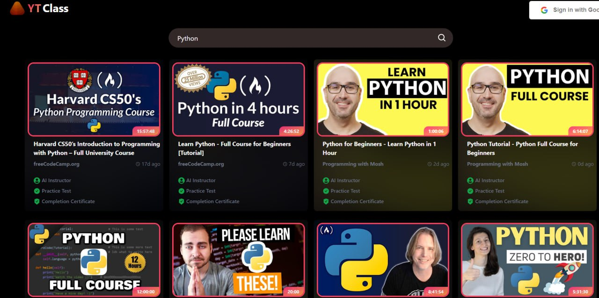Click AI Instructor person icon on Harvard CS50 card
This screenshot has width=599, height=298.
coord(37,180)
